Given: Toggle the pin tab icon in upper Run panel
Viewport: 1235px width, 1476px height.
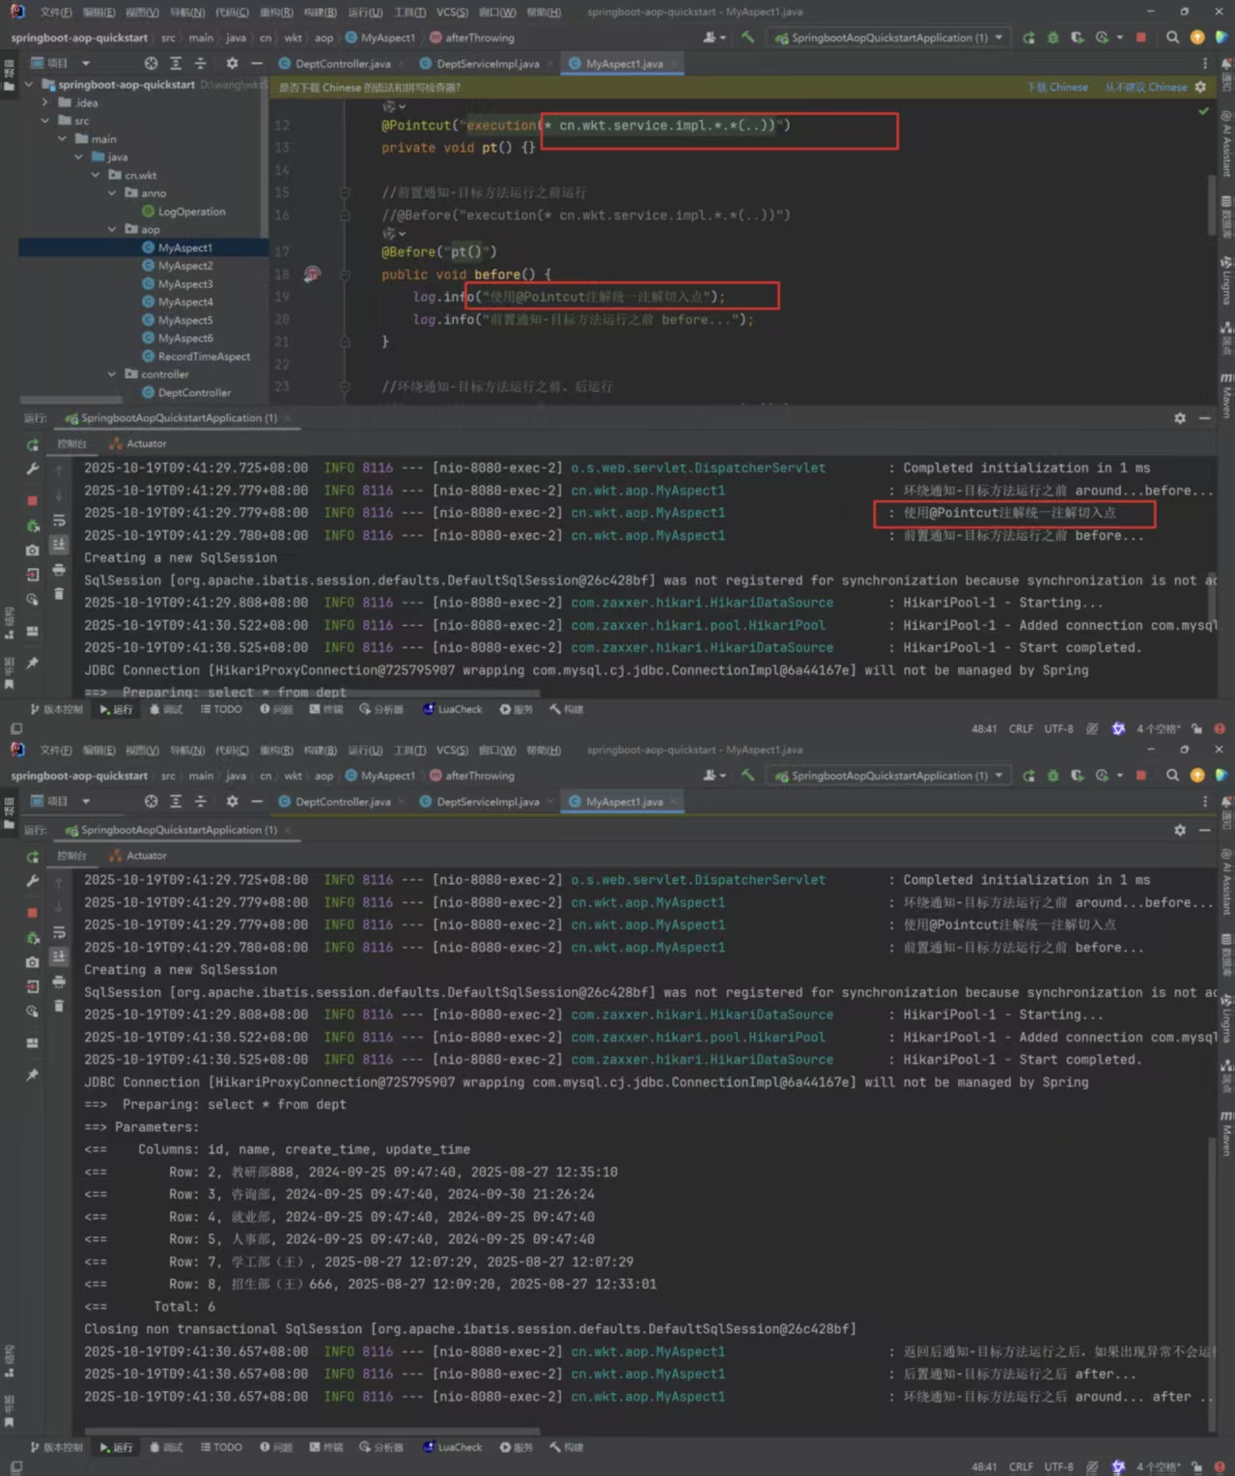Looking at the screenshot, I should pyautogui.click(x=33, y=663).
